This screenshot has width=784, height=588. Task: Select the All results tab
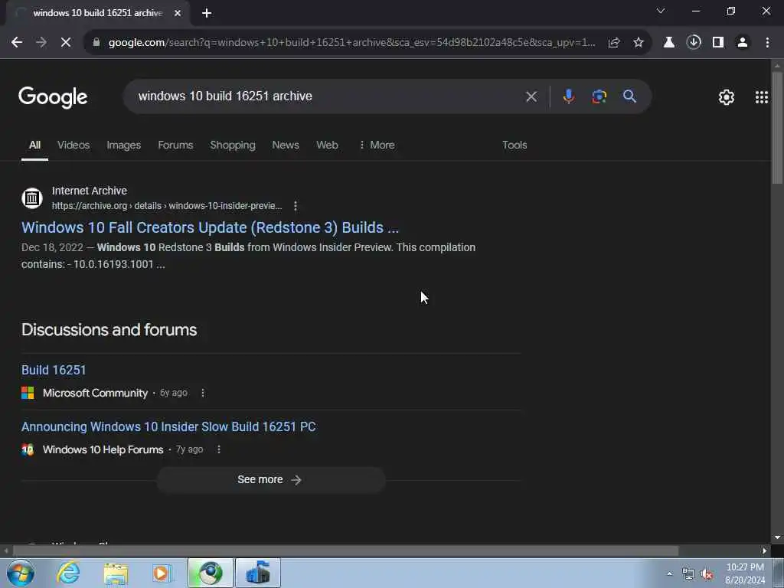(x=34, y=145)
